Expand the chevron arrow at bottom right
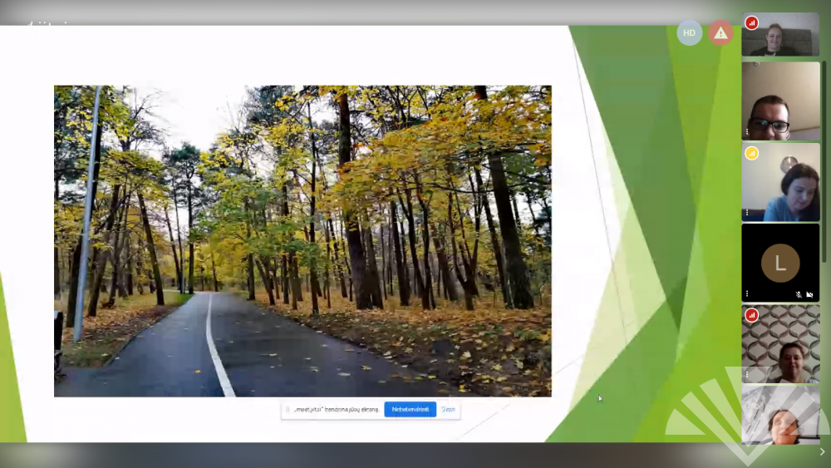 click(822, 452)
